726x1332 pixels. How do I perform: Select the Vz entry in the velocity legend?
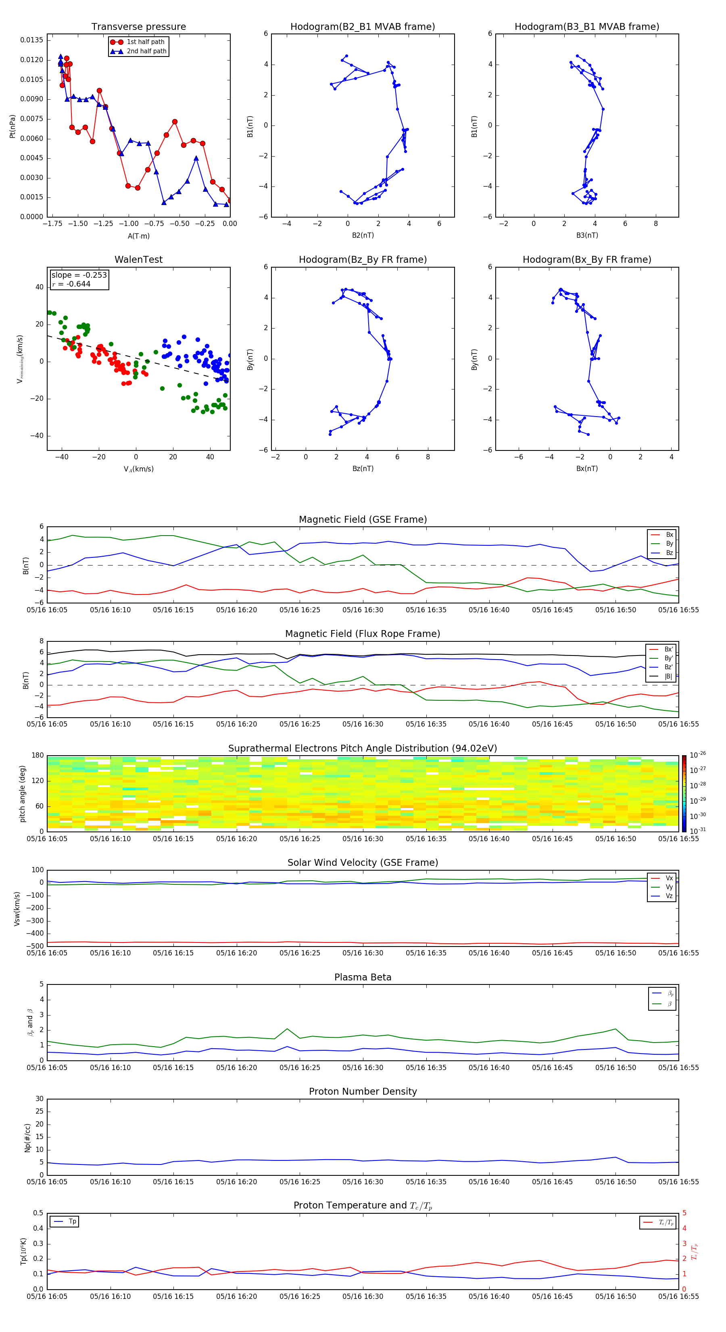pos(662,896)
